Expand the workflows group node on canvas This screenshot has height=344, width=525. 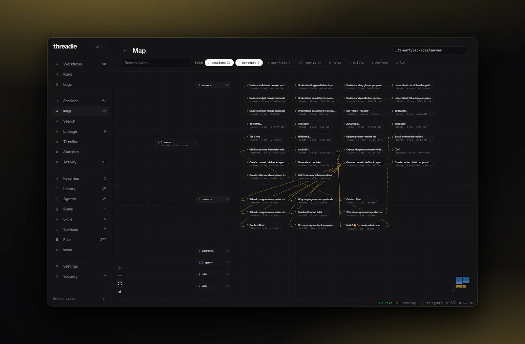click(x=213, y=251)
